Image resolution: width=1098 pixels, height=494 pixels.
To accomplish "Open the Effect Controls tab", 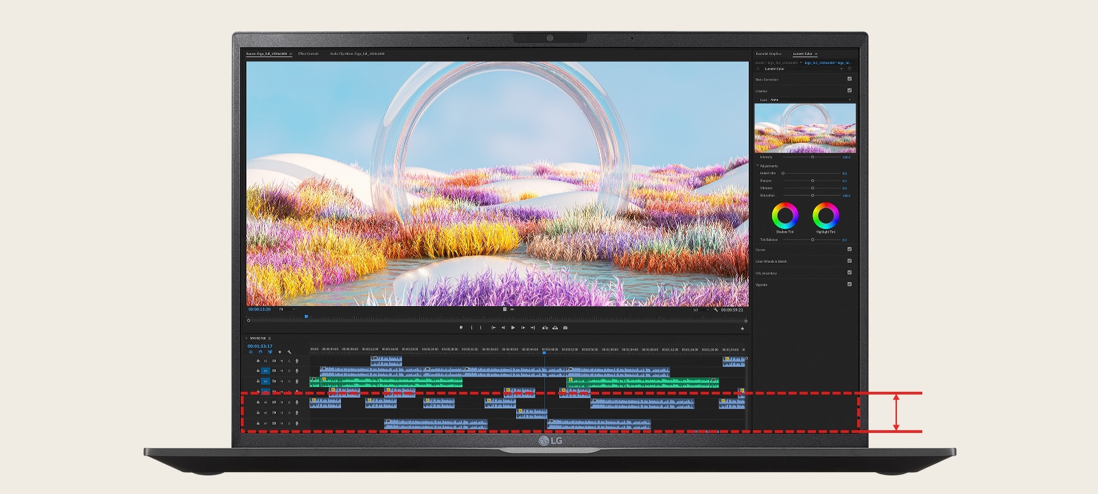I will tap(308, 54).
